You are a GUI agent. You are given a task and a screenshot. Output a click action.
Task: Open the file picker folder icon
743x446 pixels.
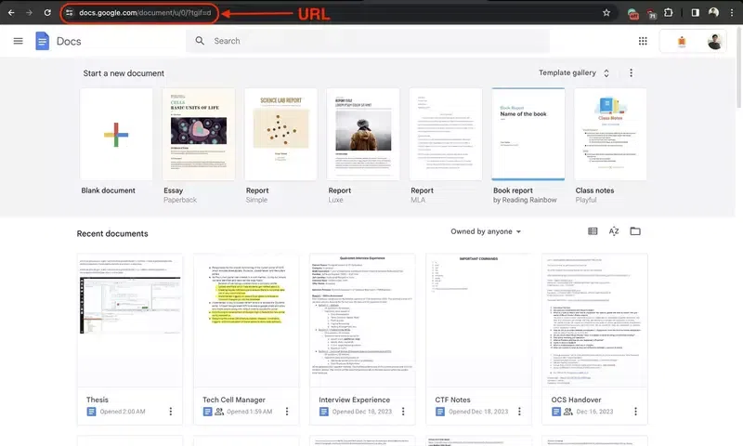point(635,231)
